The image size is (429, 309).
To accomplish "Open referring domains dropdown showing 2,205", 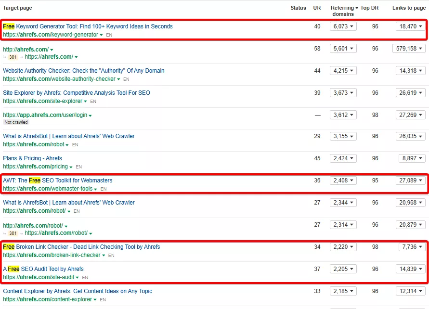I will click(343, 269).
